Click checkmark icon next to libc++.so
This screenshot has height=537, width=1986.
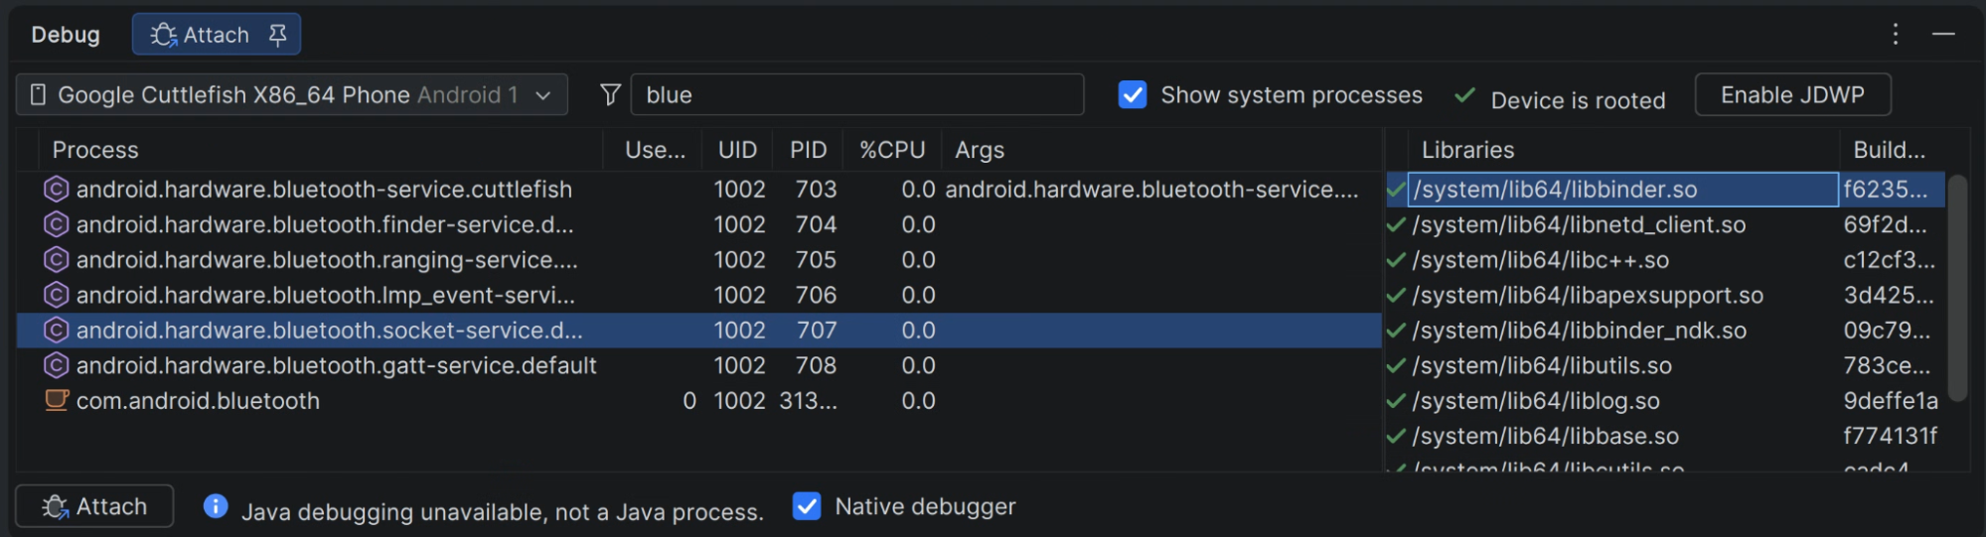tap(1397, 260)
